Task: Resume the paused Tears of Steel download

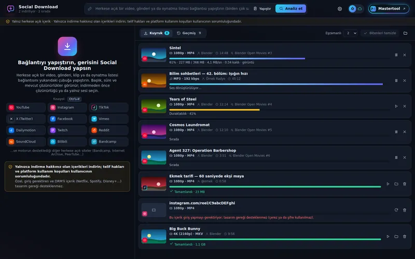Action: tap(396, 106)
